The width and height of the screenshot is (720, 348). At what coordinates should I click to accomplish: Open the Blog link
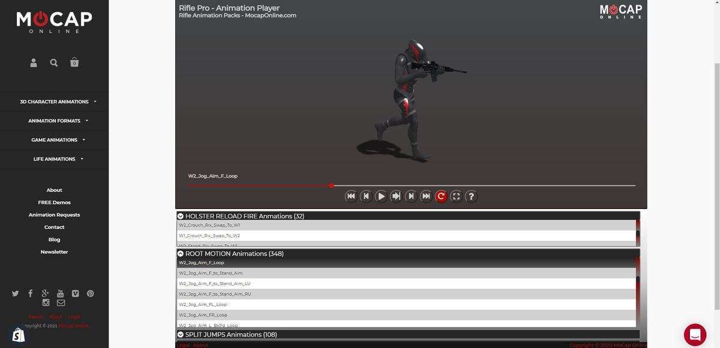point(54,240)
